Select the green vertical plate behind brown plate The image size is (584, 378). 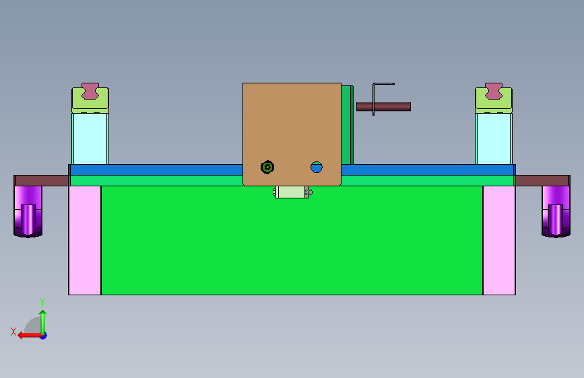coord(347,125)
